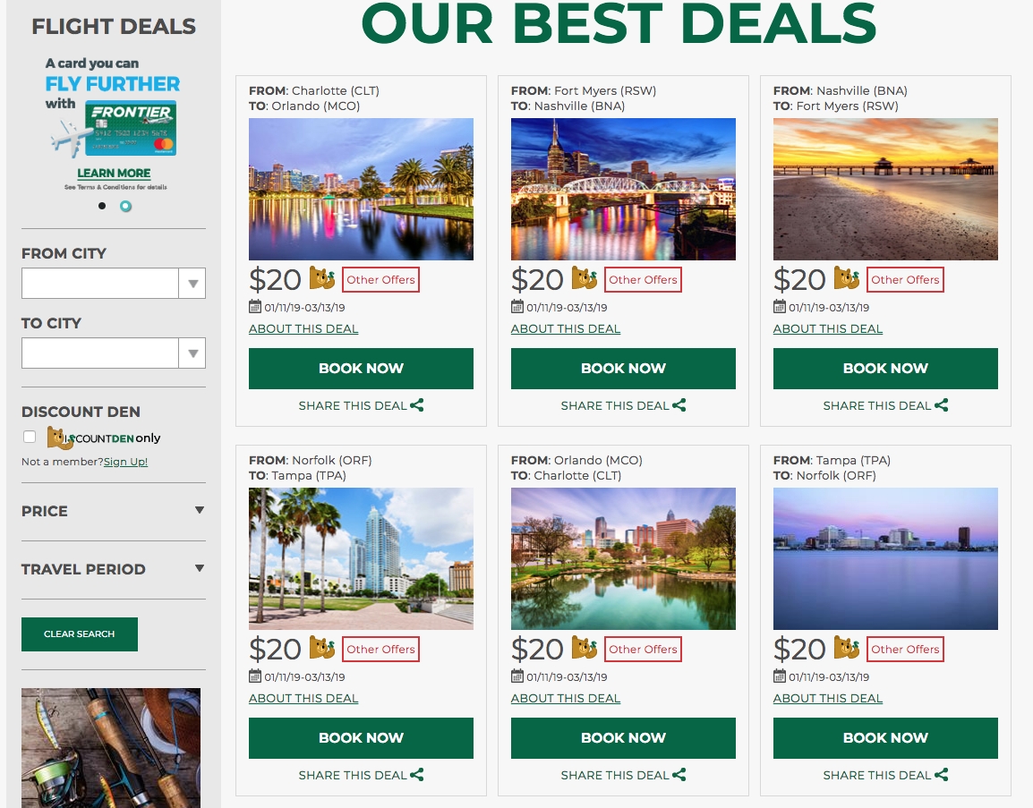Click calendar icon on Nashville to Fort Myers deal
1033x808 pixels.
pyautogui.click(x=780, y=306)
